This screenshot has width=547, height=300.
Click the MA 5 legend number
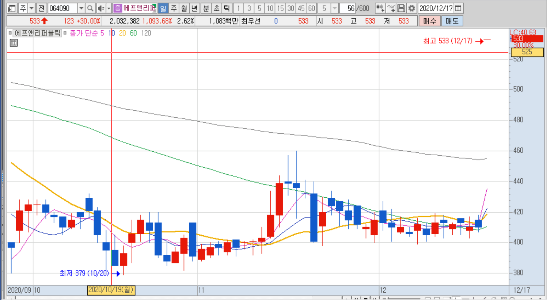(x=102, y=33)
